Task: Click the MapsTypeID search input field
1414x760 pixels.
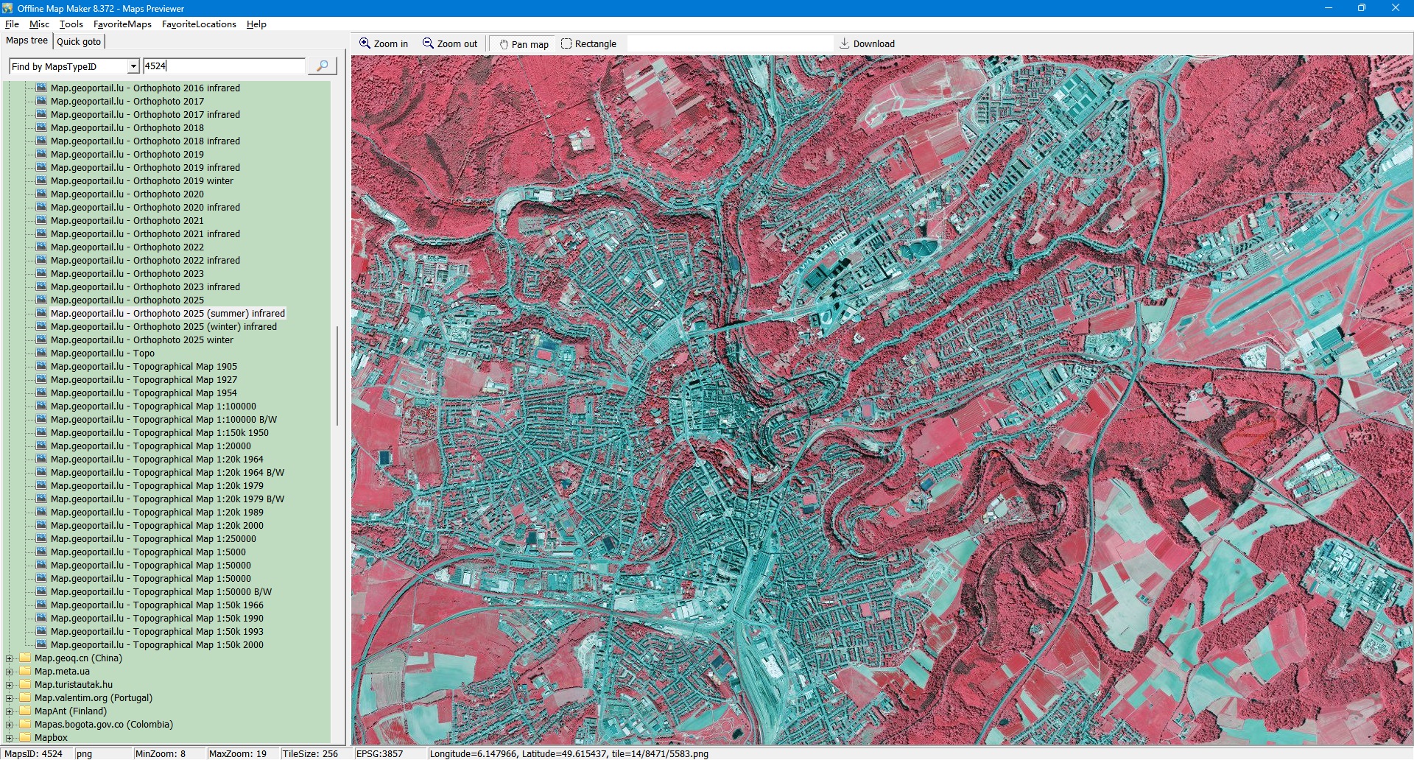Action: click(x=224, y=66)
